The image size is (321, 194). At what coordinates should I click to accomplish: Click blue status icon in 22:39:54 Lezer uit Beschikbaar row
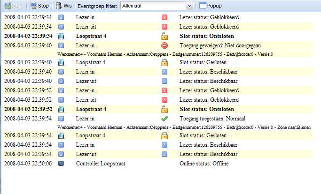pos(164,154)
